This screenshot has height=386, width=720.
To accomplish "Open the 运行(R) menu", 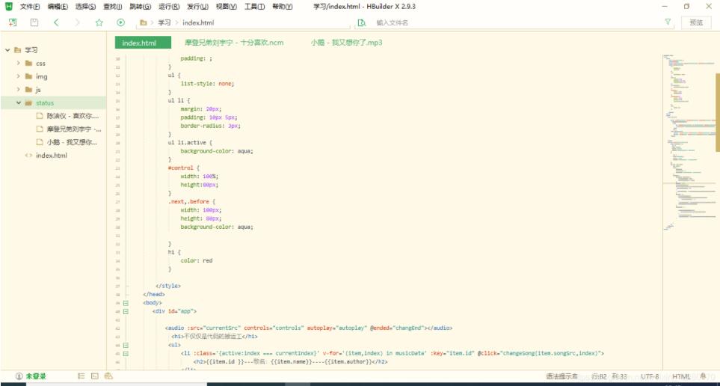I will (169, 7).
